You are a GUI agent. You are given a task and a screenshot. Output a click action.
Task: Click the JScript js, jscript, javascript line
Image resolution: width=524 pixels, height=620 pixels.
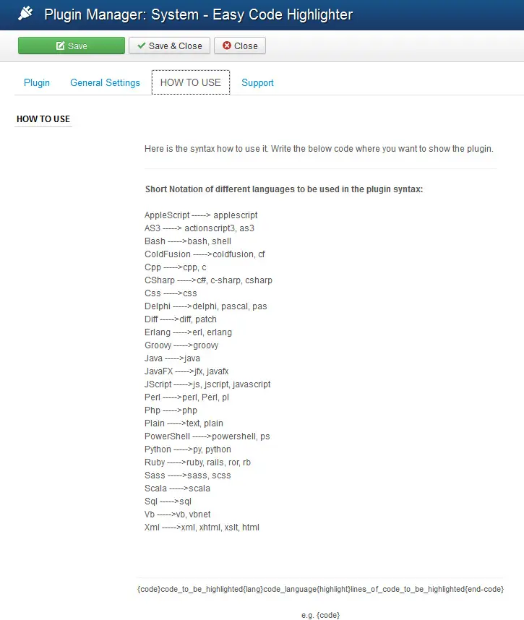point(207,384)
